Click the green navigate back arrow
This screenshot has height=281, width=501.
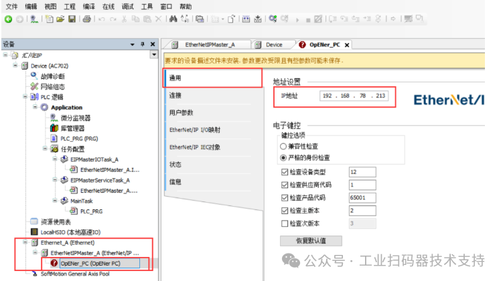coord(8,19)
